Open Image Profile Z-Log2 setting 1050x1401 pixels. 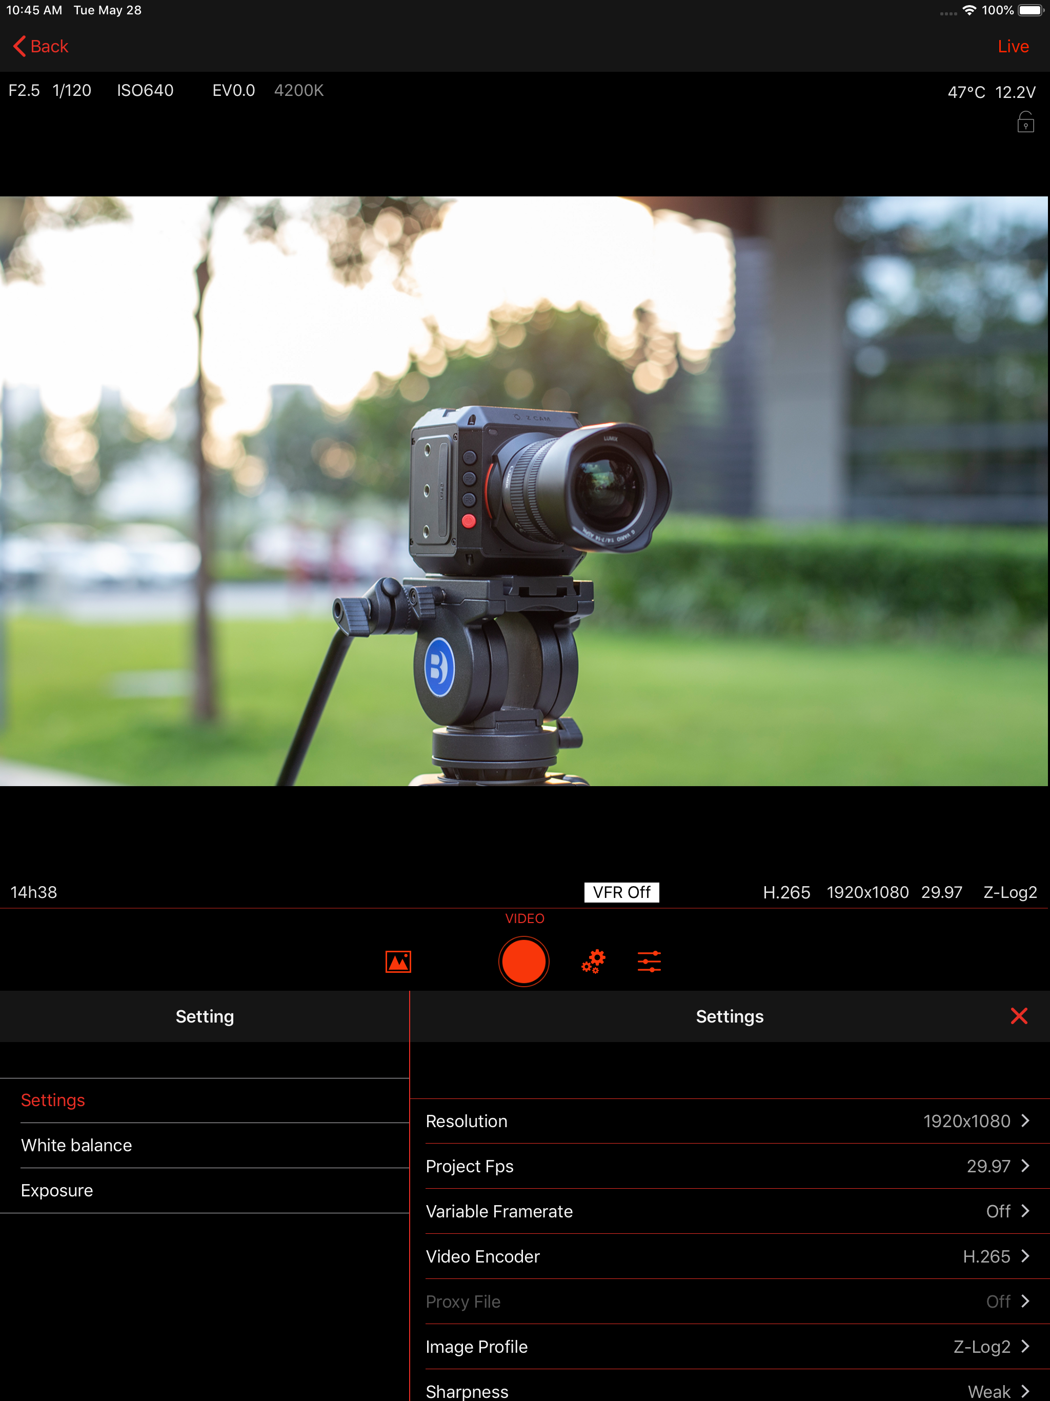click(729, 1347)
